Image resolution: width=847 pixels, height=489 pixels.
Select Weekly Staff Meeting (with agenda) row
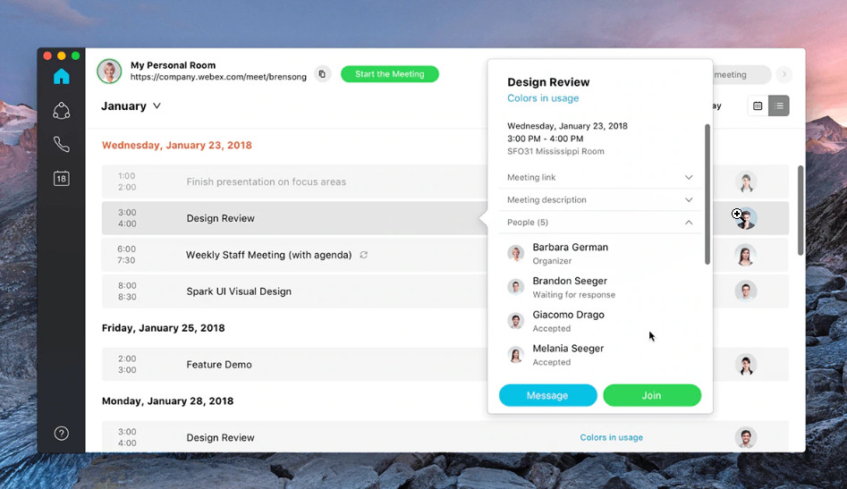tap(294, 255)
